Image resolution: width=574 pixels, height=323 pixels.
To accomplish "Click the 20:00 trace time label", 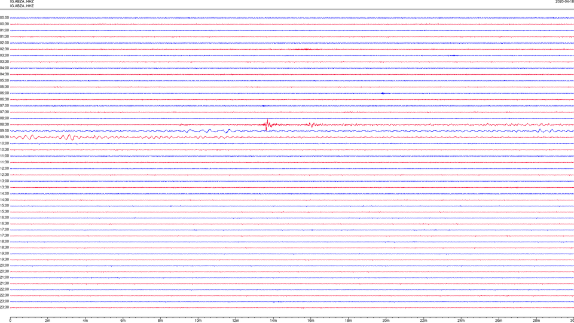I will coord(4,266).
